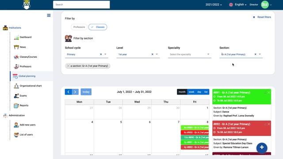Open the Speciality dropdown
The width and height of the screenshot is (283, 159).
point(190,54)
